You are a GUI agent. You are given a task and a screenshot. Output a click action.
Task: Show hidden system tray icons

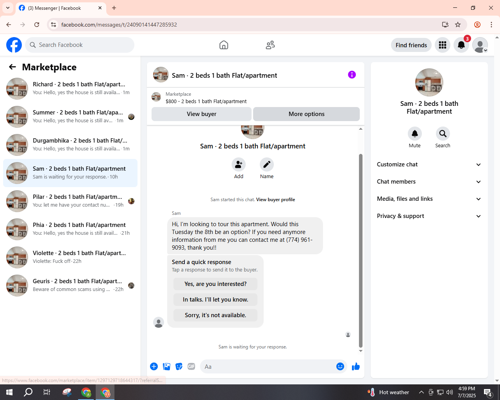[421, 392]
